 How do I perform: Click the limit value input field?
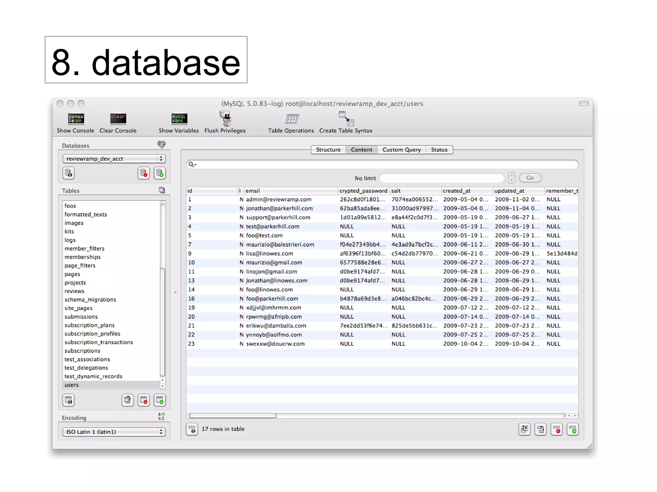tap(442, 178)
